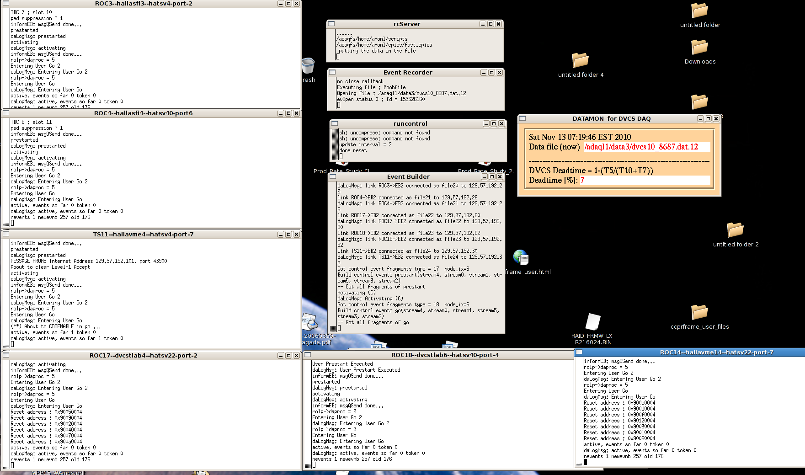Click the Deadtime [%] value field

coord(645,180)
